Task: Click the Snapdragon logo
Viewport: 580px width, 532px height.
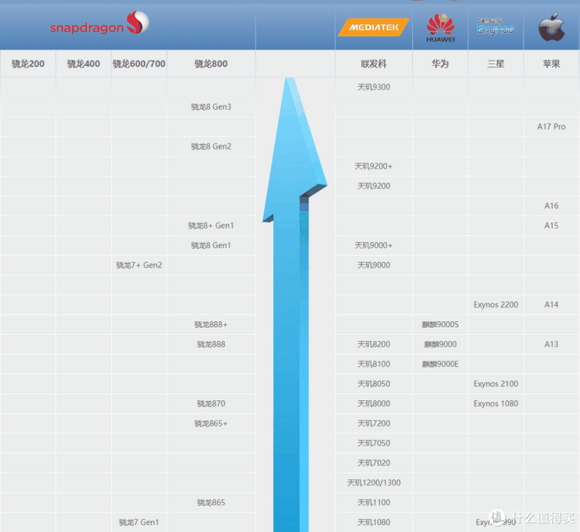Action: click(99, 25)
